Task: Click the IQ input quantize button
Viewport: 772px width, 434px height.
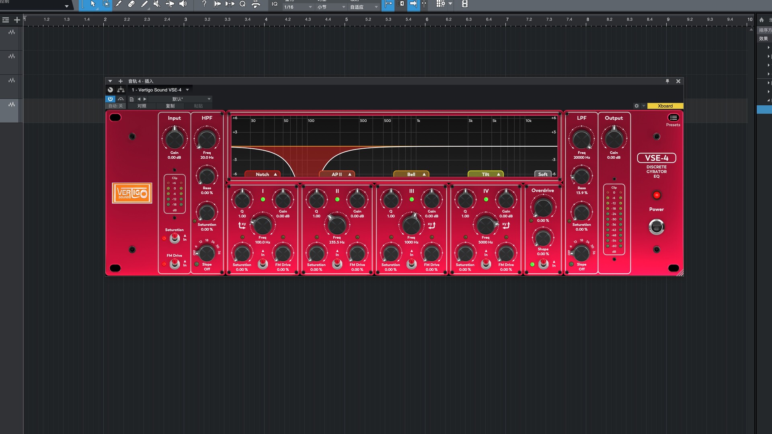Action: click(x=275, y=4)
